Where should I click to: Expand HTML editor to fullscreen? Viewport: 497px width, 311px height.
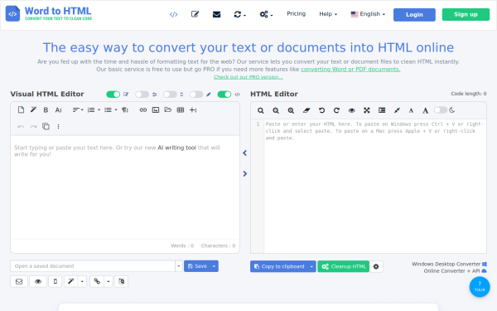pos(367,110)
